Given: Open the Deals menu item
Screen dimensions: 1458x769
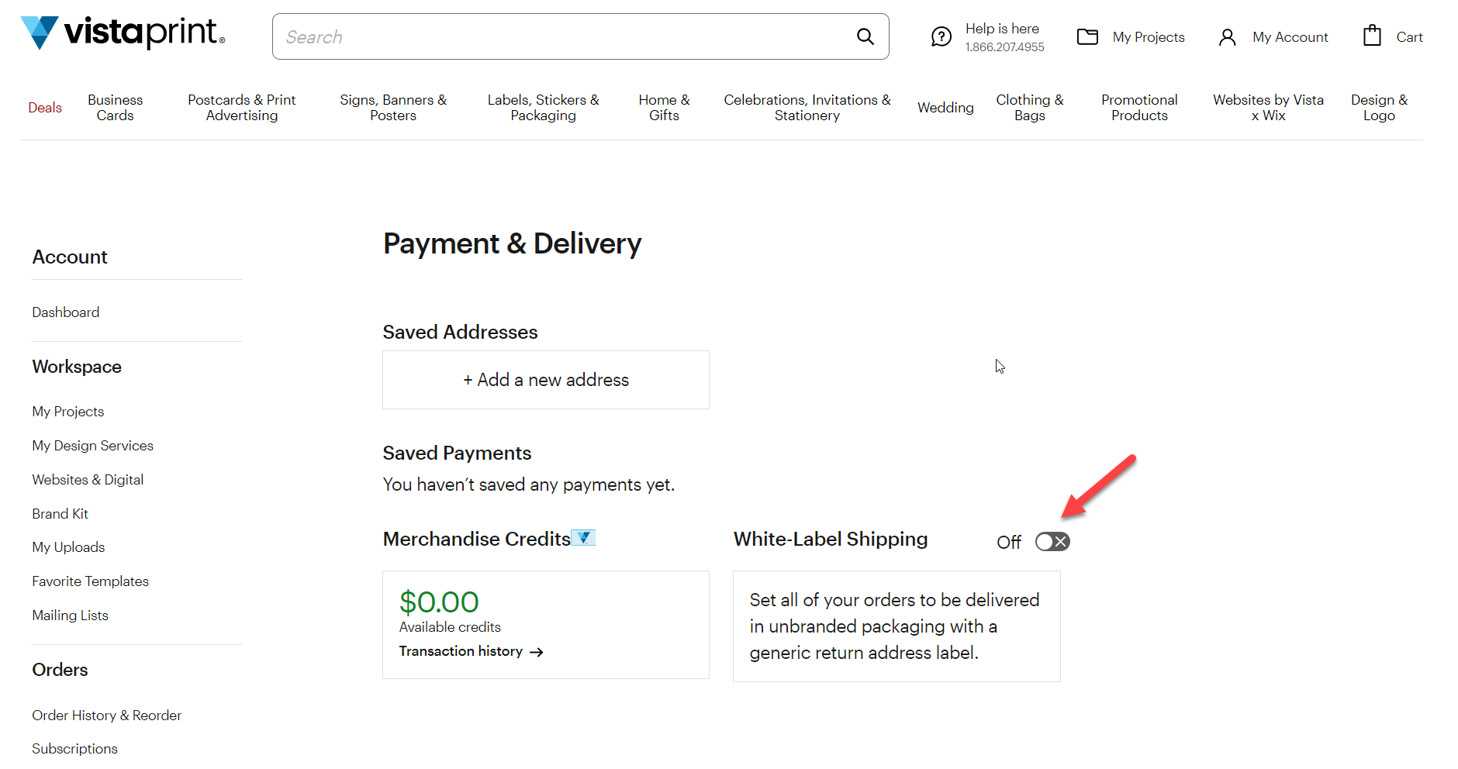Looking at the screenshot, I should (45, 108).
